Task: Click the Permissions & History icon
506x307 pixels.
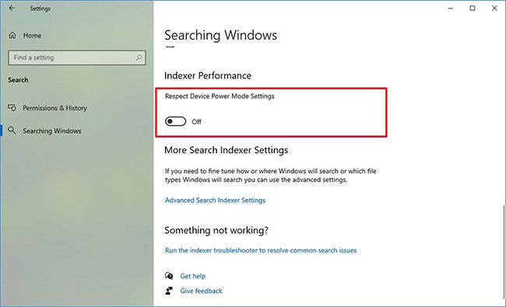Action: coord(12,107)
